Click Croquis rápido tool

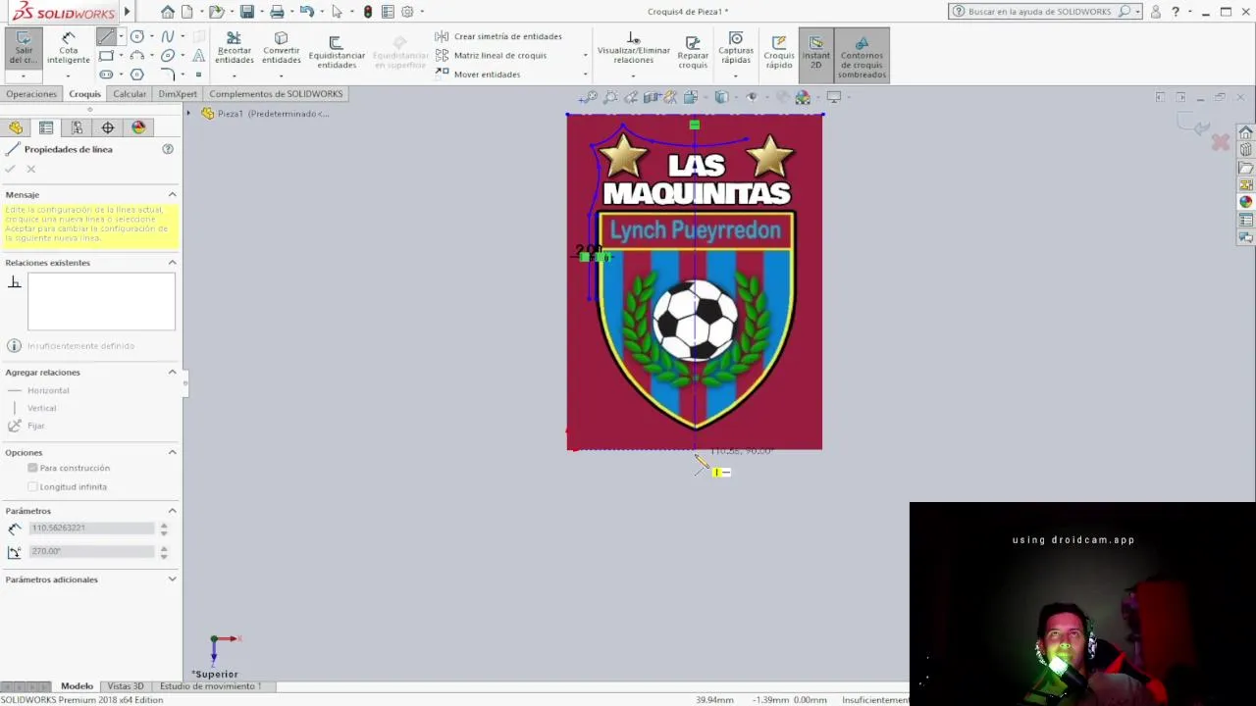(779, 52)
